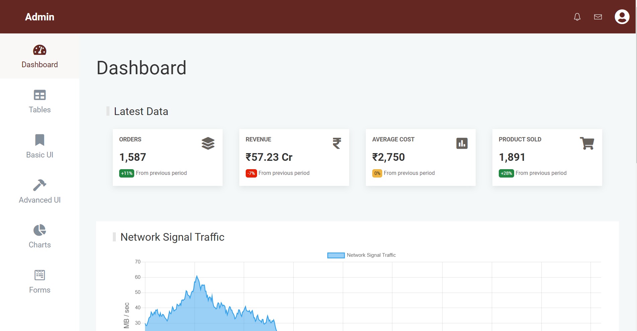The image size is (637, 331).
Task: Click the peak of the traffic chart
Action: [197, 276]
